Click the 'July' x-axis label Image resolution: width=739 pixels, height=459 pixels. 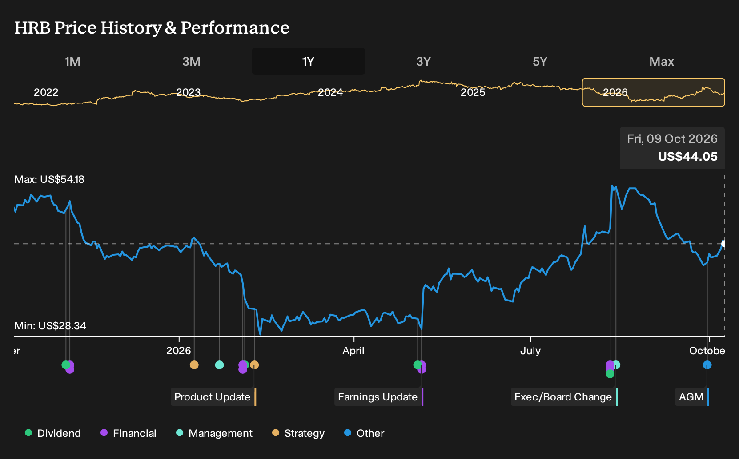pos(530,351)
